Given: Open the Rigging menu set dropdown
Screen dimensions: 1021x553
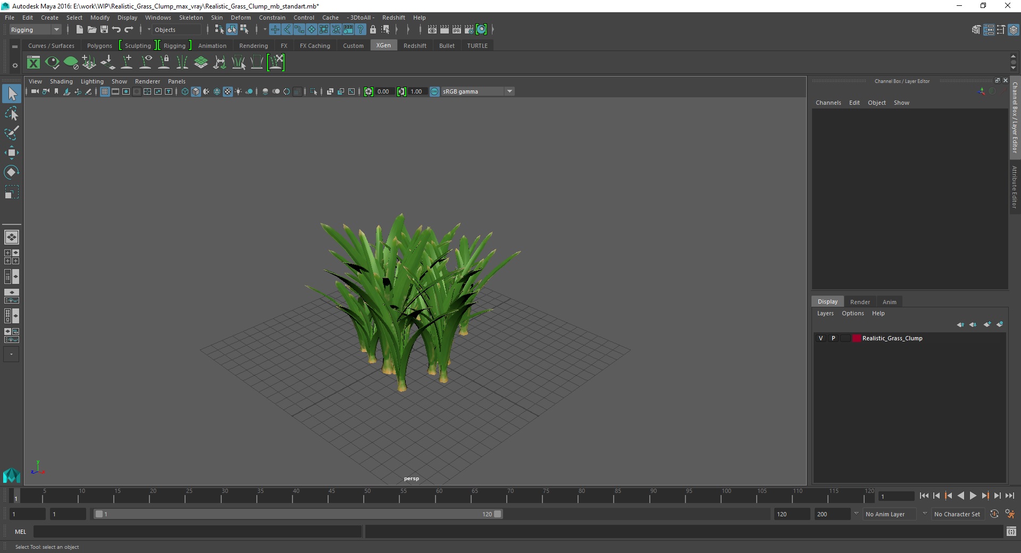Looking at the screenshot, I should pyautogui.click(x=35, y=30).
